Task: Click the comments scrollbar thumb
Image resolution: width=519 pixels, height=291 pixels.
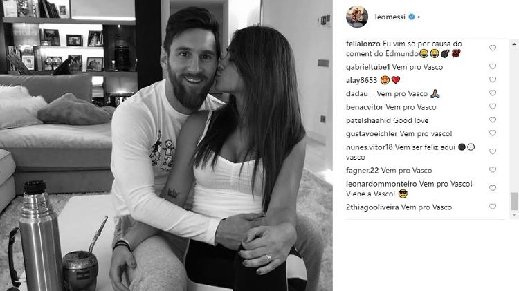Action: coord(514,201)
